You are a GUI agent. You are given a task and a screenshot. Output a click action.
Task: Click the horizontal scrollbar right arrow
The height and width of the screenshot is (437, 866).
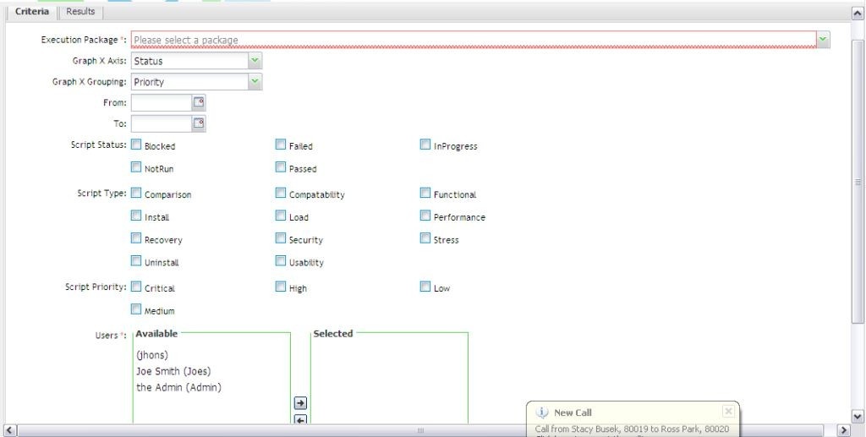(x=841, y=430)
